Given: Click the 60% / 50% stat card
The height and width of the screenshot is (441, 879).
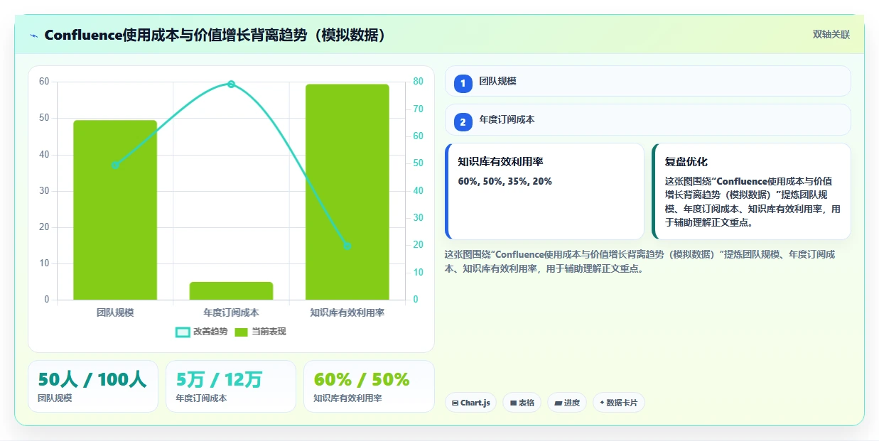Looking at the screenshot, I should click(x=369, y=386).
